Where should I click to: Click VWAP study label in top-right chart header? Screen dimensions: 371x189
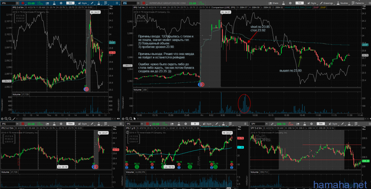click(x=294, y=8)
